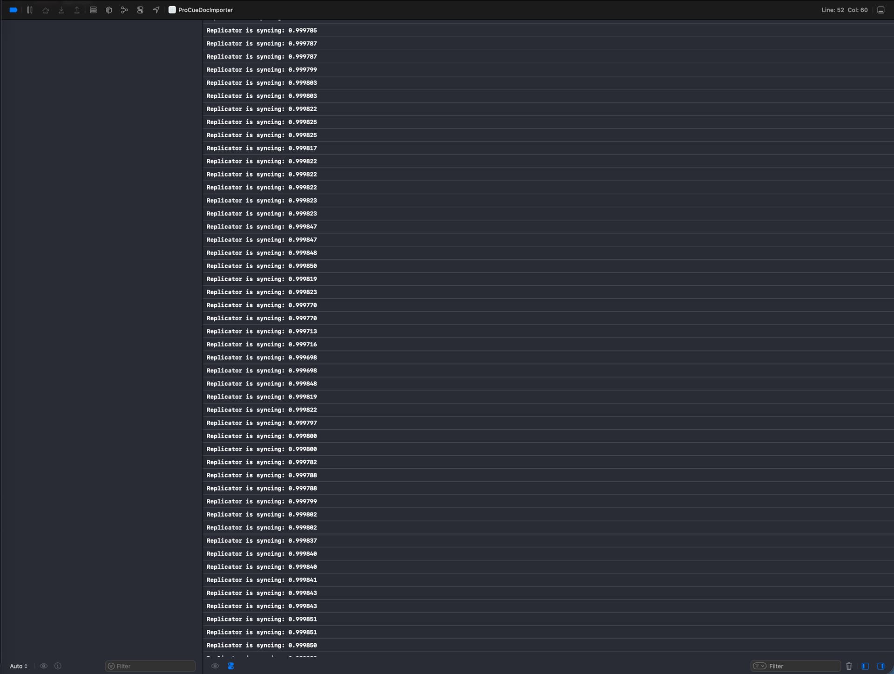Toggle the blue console metadata options icon

coord(230,666)
